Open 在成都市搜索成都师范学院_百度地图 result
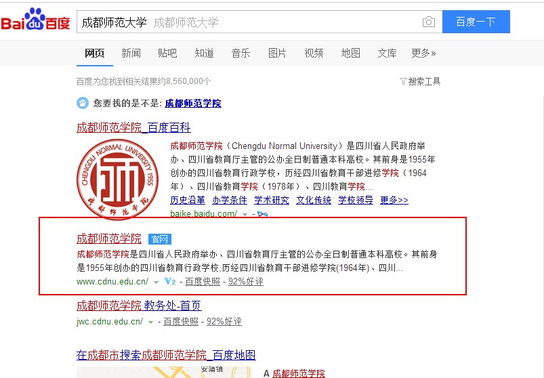Viewport: 544px width, 378px height. click(x=166, y=355)
